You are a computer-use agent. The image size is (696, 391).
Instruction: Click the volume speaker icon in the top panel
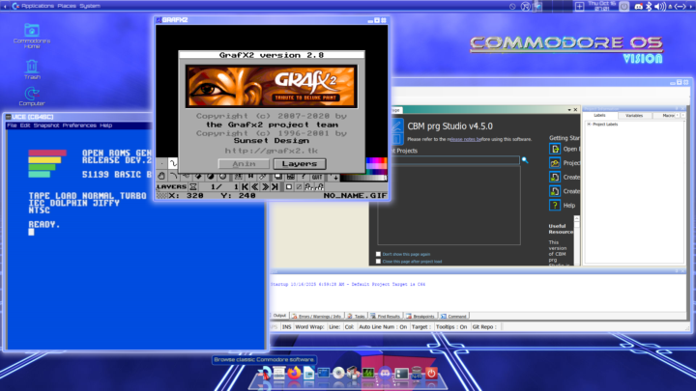(x=660, y=6)
